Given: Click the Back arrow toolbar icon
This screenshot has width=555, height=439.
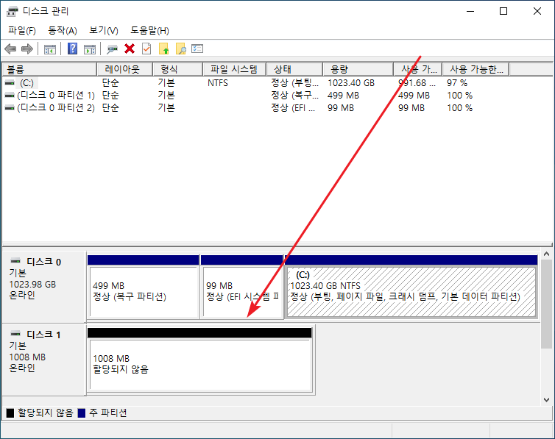Looking at the screenshot, I should (10, 49).
